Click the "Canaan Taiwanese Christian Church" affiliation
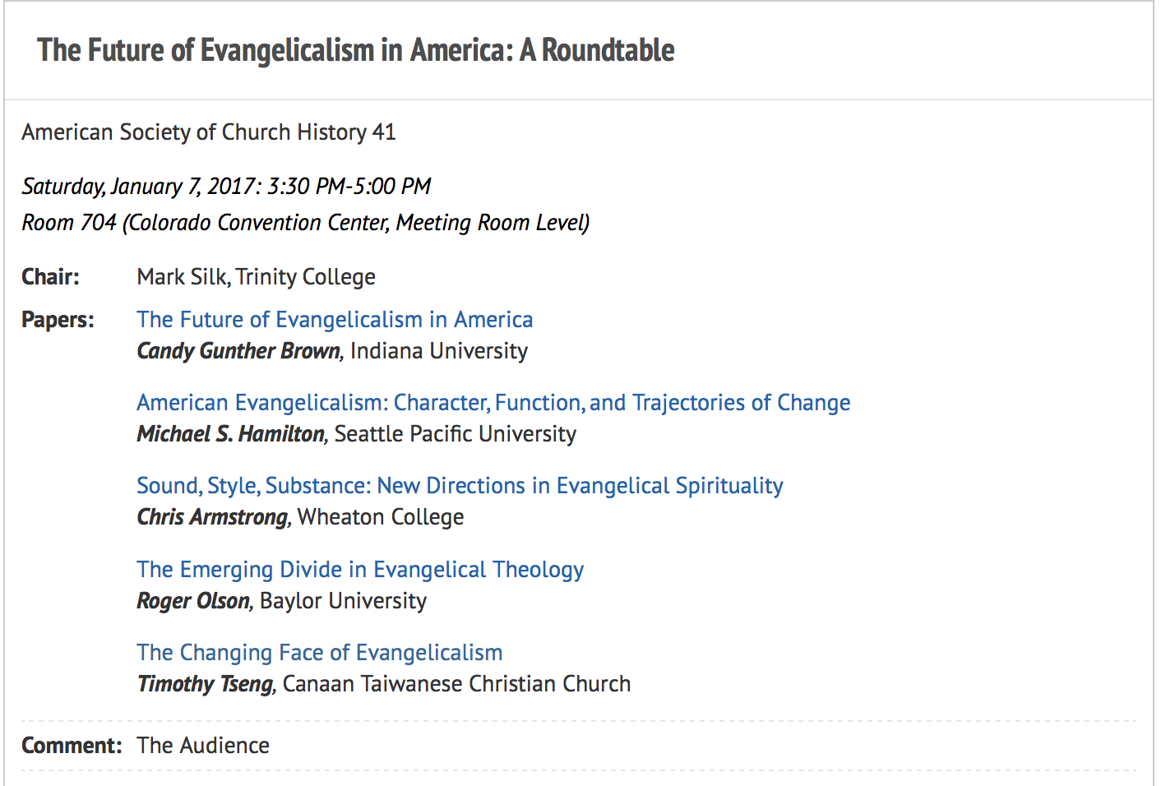Image resolution: width=1161 pixels, height=786 pixels. click(x=456, y=684)
